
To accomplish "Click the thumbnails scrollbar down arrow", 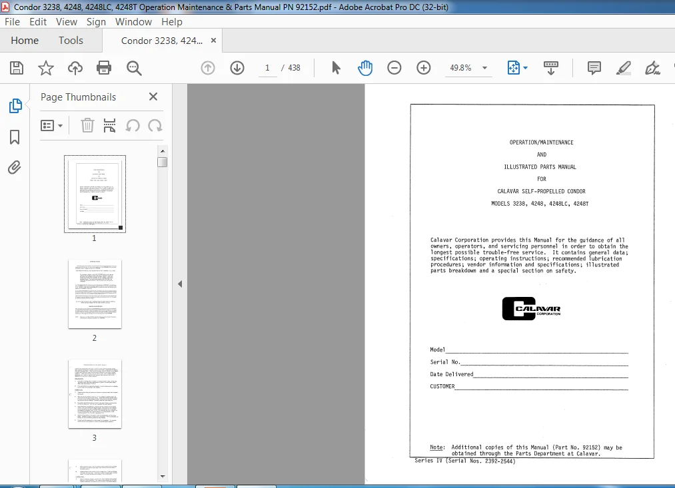I will click(x=163, y=477).
